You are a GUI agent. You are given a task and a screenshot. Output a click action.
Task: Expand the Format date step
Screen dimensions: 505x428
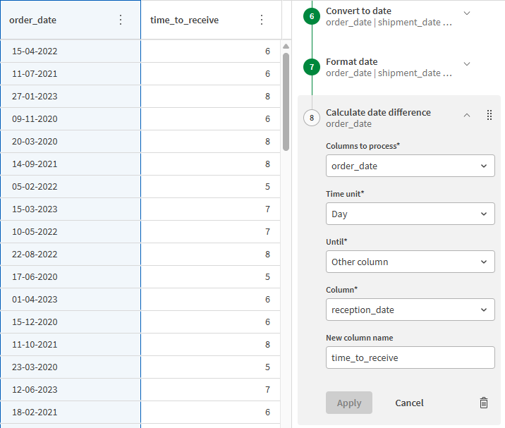point(467,64)
